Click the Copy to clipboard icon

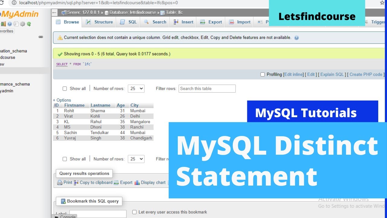click(x=76, y=183)
